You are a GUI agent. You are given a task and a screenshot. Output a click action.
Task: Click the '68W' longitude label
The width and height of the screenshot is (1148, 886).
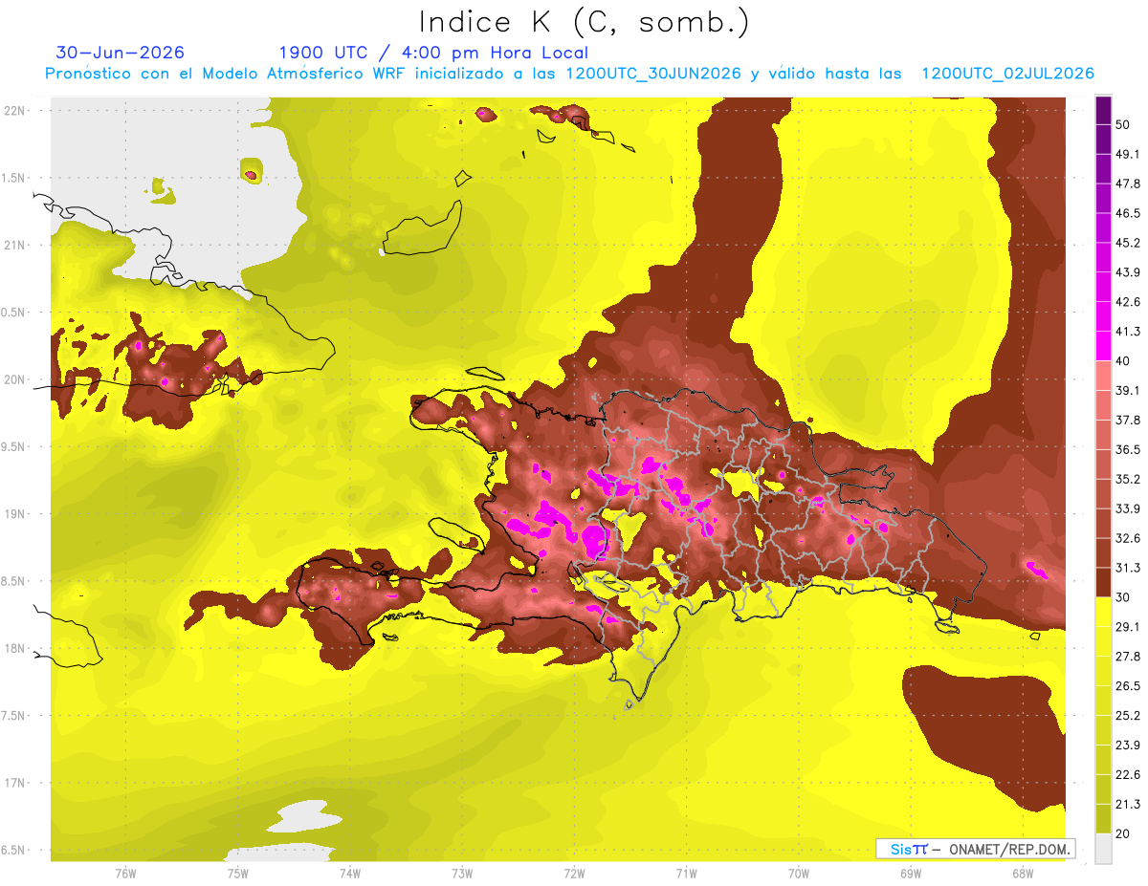(1022, 874)
